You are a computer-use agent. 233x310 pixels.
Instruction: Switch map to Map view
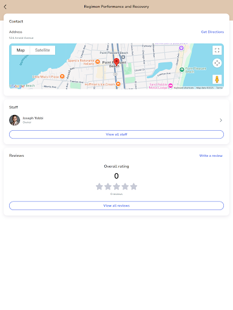(21, 50)
